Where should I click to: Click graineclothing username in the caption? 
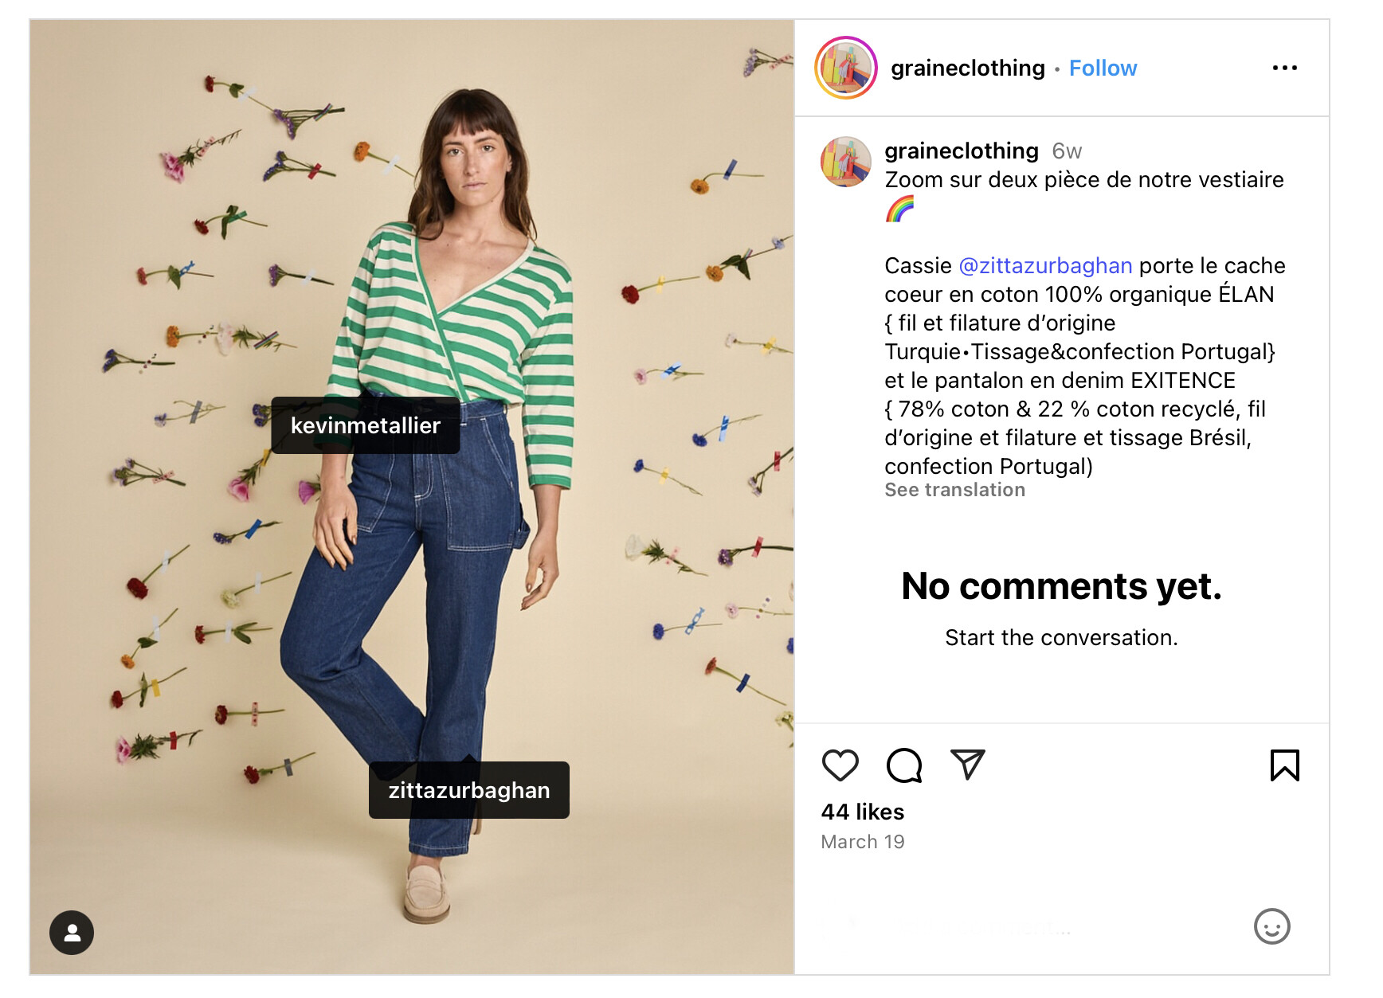[x=961, y=151]
